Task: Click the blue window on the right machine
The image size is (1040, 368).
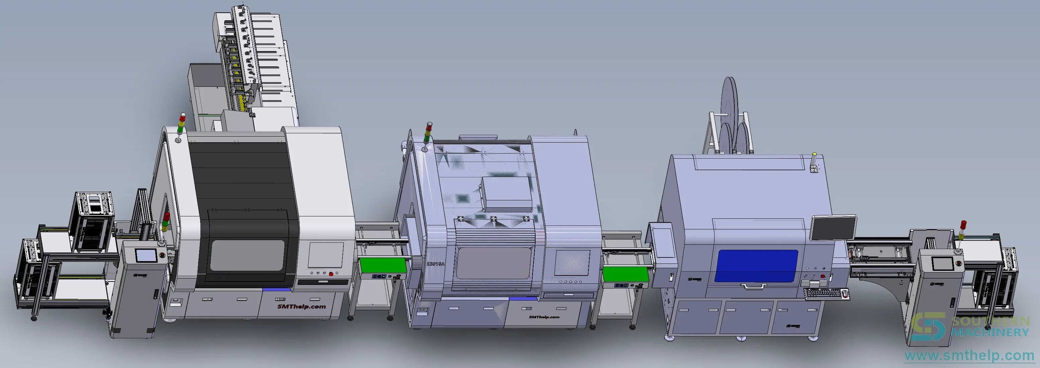Action: tap(756, 266)
